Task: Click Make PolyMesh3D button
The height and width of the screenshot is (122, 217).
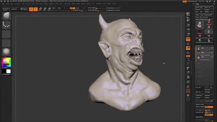Action: click(x=206, y=15)
